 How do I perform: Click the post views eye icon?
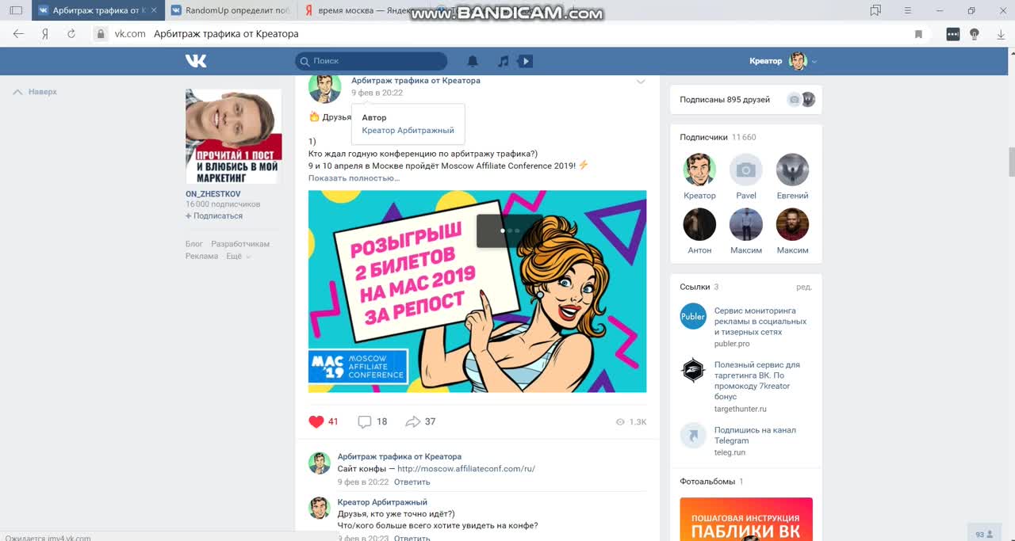(x=620, y=422)
